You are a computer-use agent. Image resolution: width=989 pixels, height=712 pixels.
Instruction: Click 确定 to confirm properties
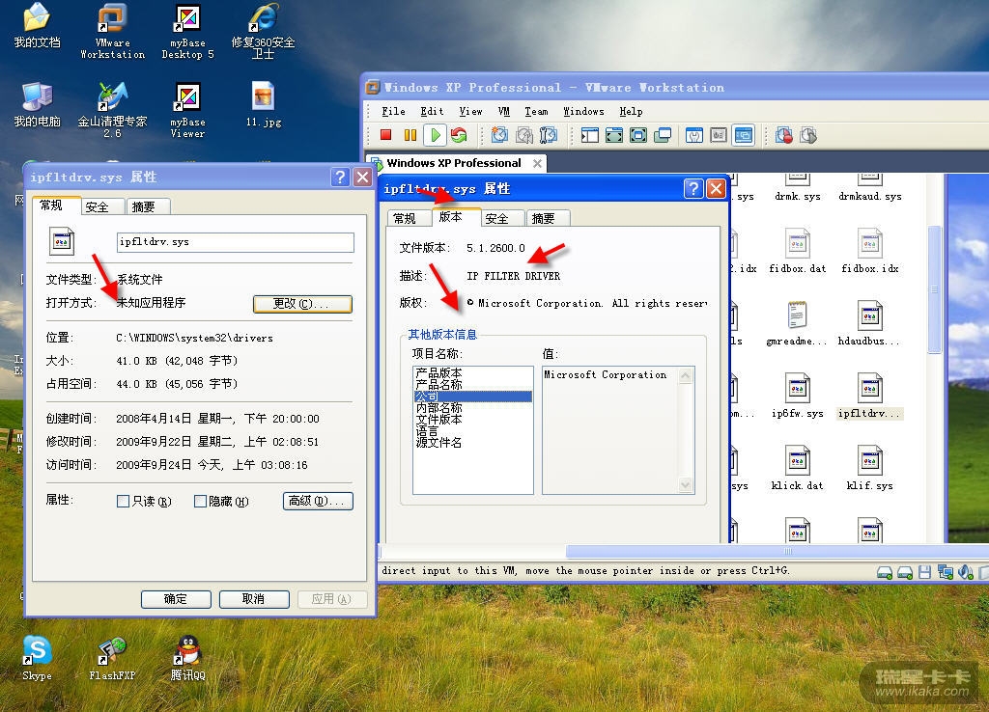(x=176, y=598)
